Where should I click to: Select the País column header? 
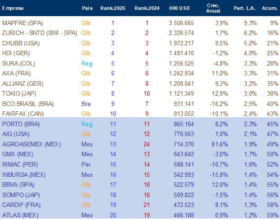[x=87, y=8]
